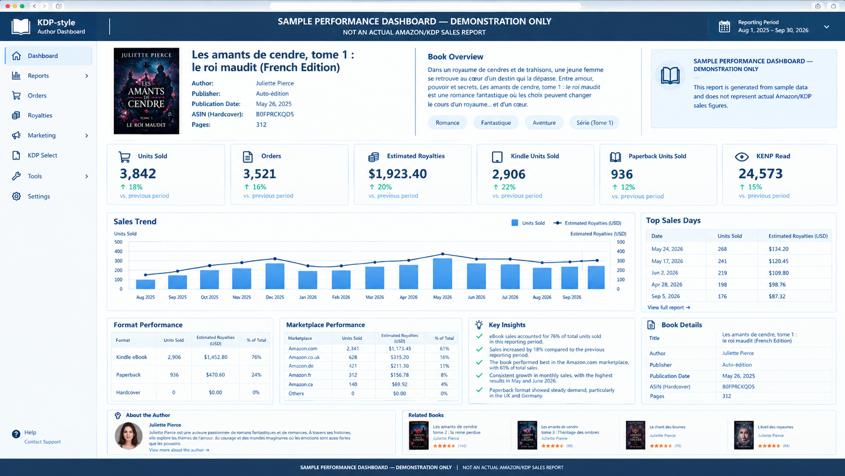Click the book icon beside Paperback Units Sold
The height and width of the screenshot is (476, 845).
615,157
